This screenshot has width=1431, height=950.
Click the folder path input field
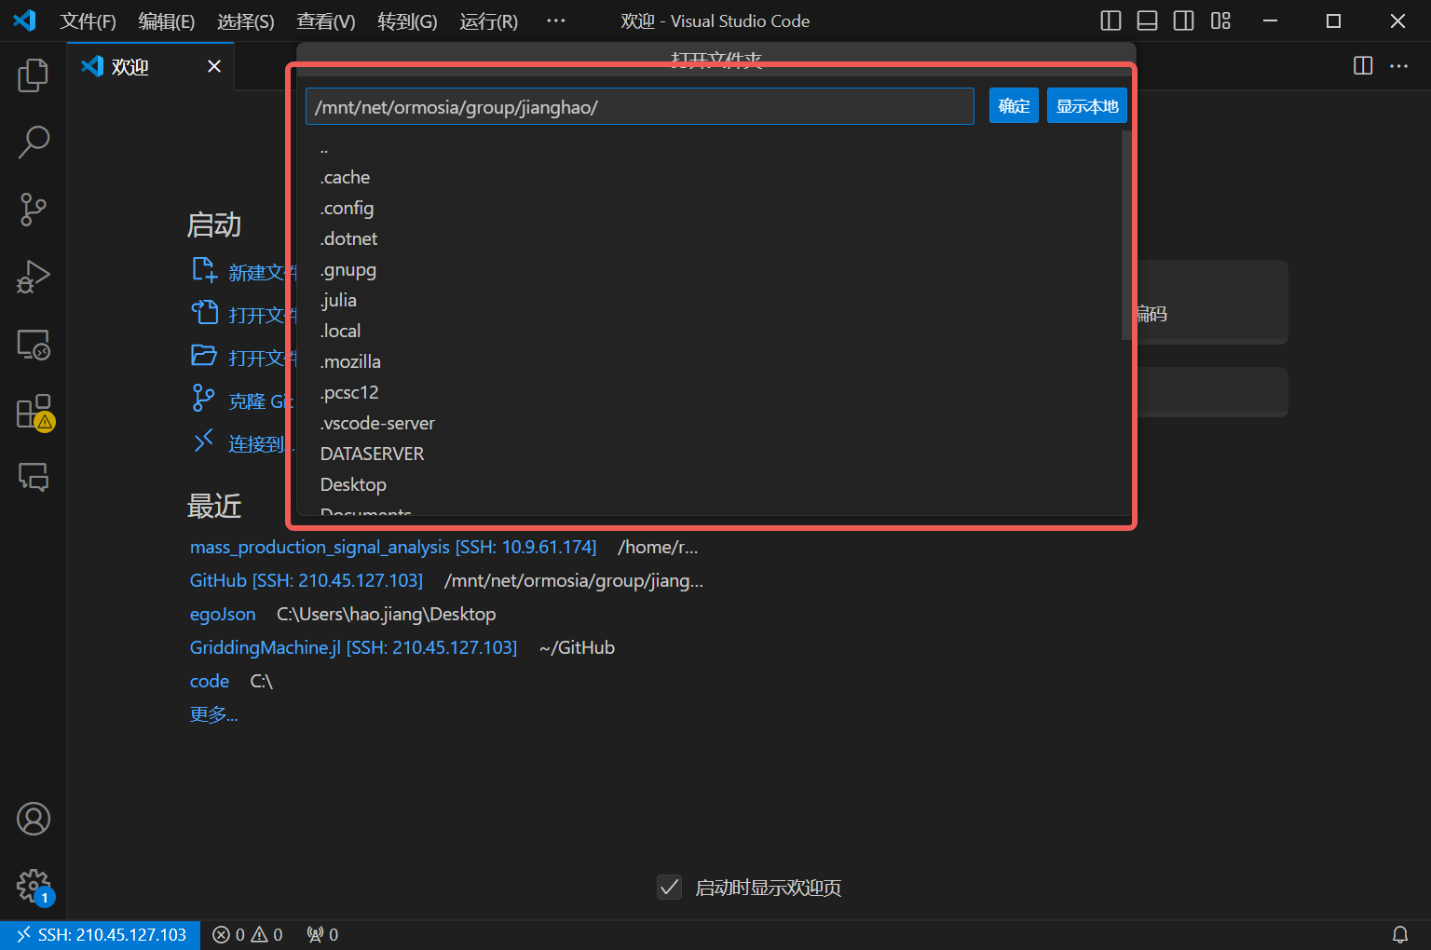[x=640, y=106]
